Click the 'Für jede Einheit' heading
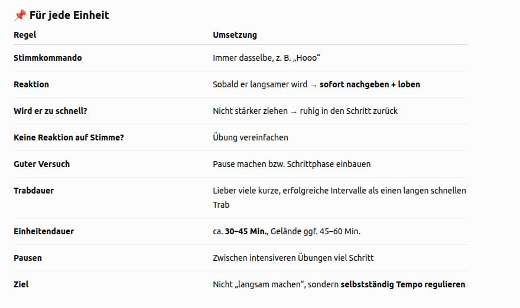The width and height of the screenshot is (520, 308). 69,15
